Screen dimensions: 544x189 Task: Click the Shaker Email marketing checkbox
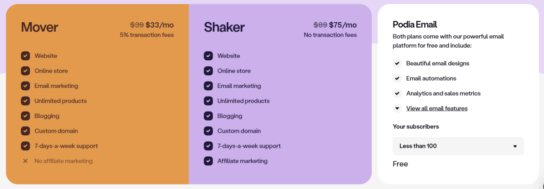[208, 86]
